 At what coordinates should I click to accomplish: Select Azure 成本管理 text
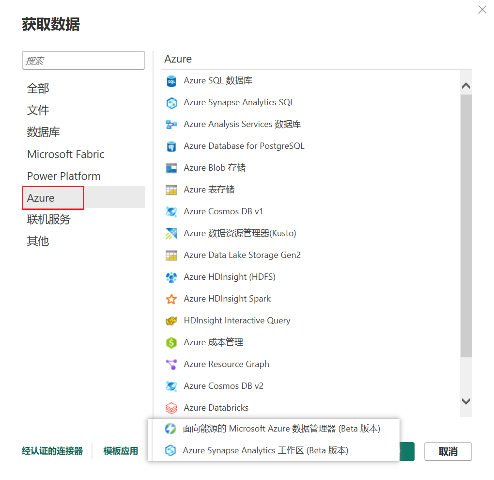click(214, 342)
